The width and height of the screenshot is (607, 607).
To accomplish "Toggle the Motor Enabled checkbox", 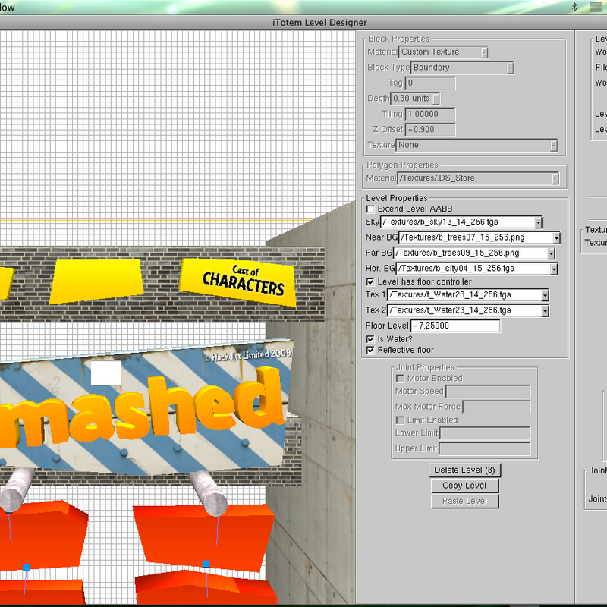I will coord(400,378).
